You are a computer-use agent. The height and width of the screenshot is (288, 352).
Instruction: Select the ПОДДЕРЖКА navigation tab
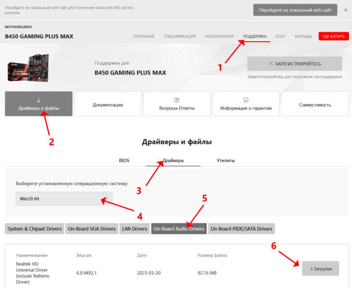[255, 36]
